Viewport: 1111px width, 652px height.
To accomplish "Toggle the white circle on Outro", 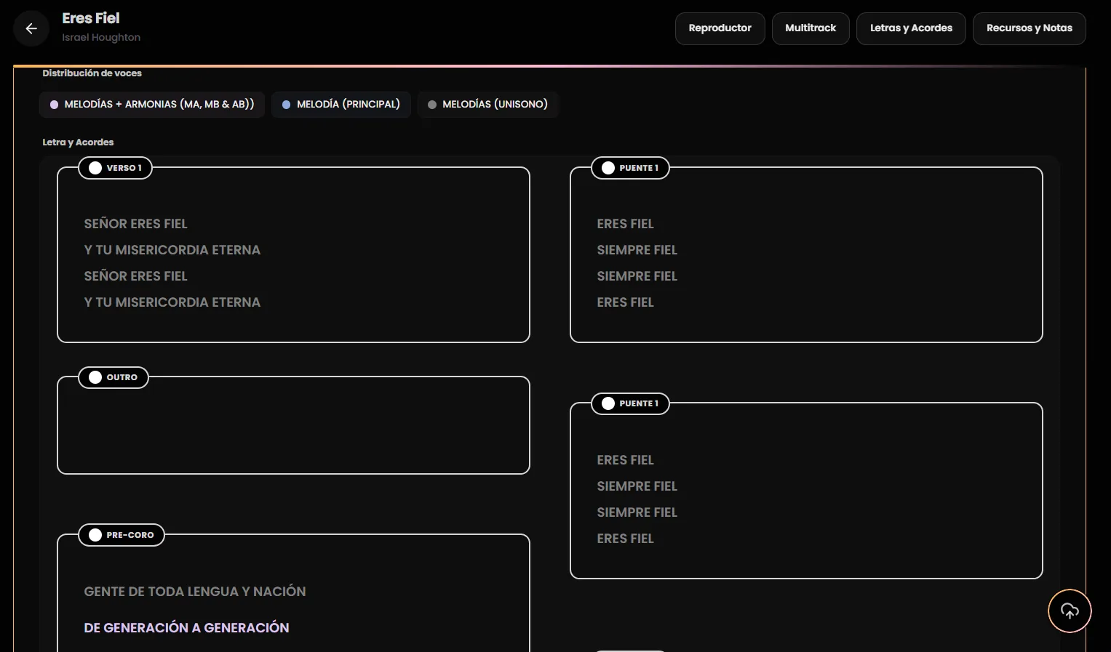I will point(95,377).
